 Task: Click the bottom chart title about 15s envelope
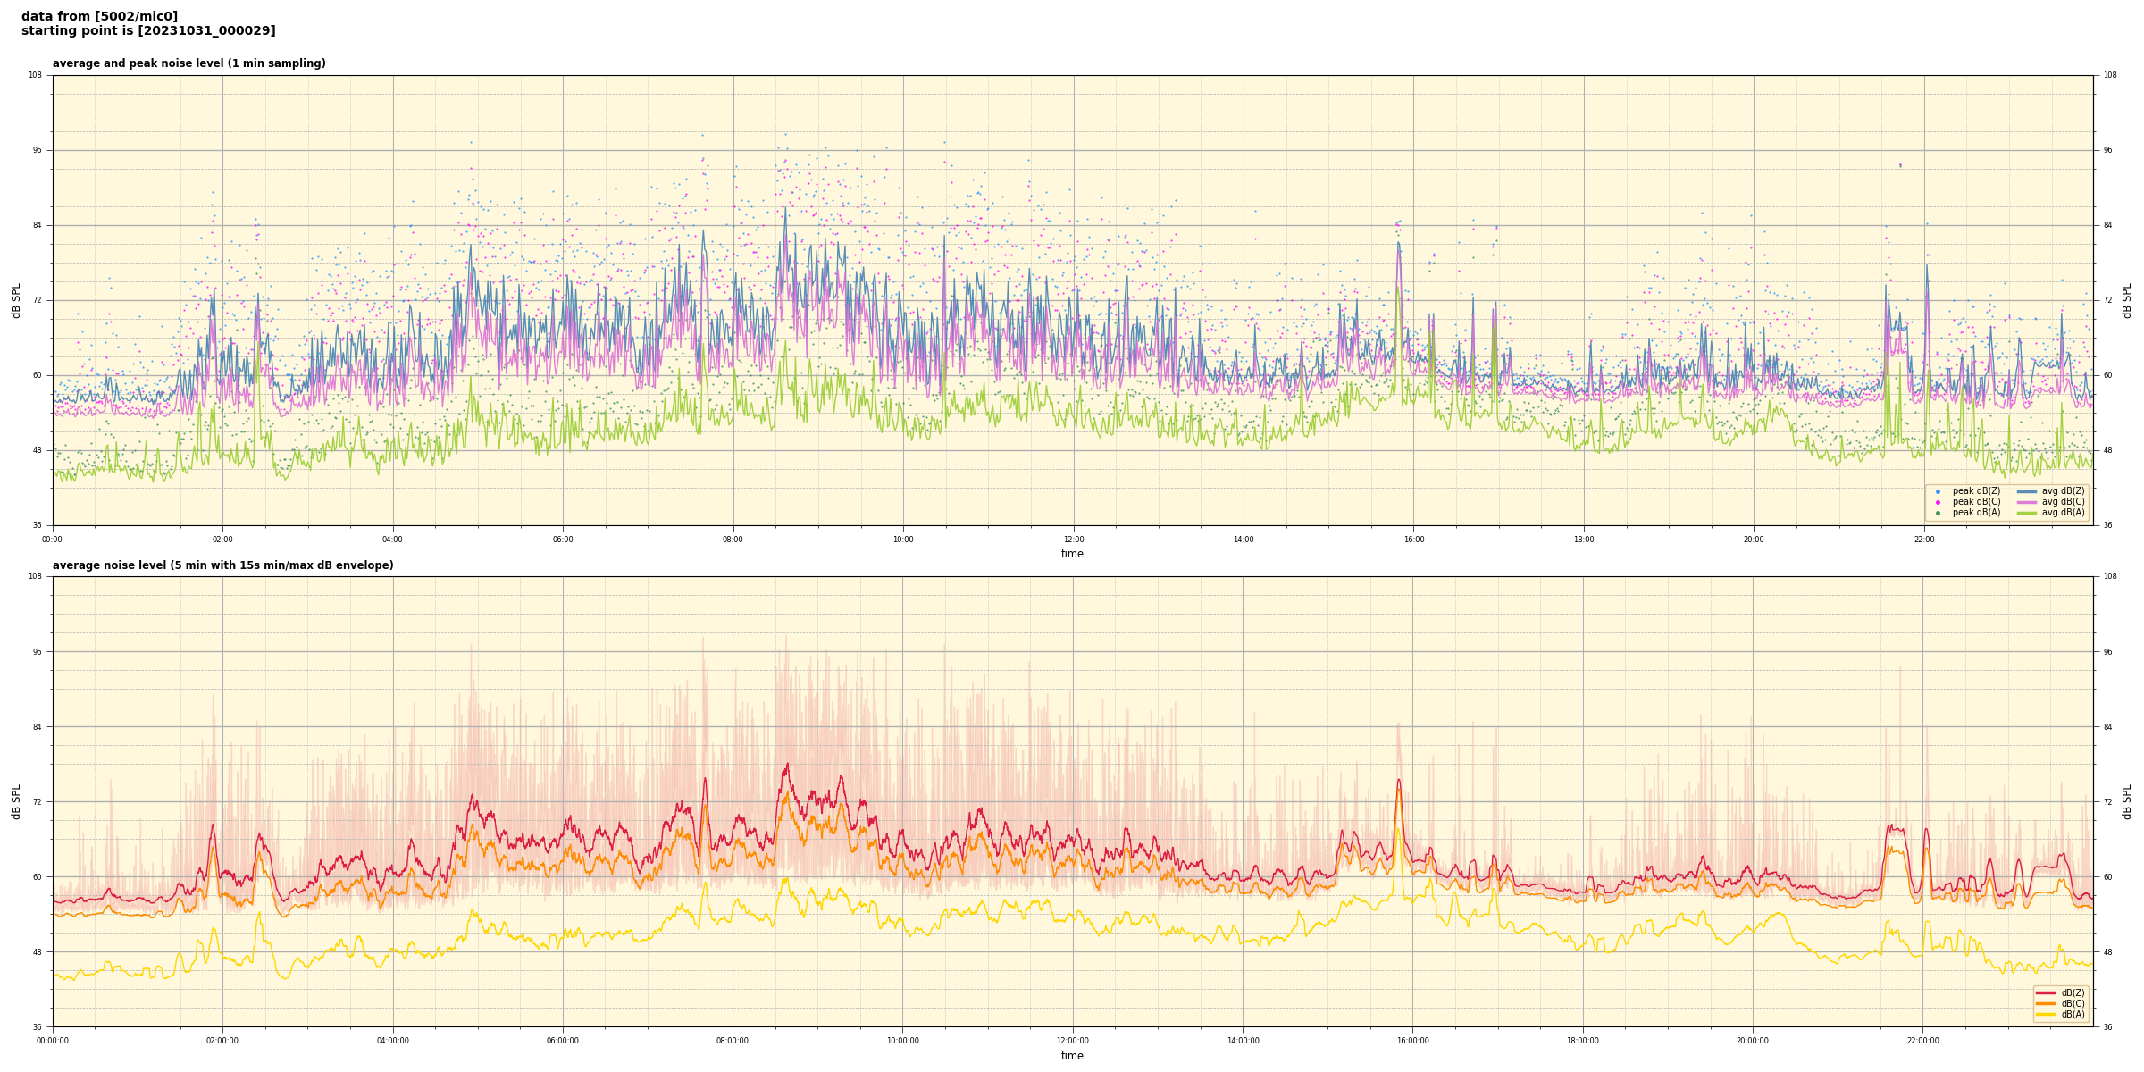click(222, 565)
